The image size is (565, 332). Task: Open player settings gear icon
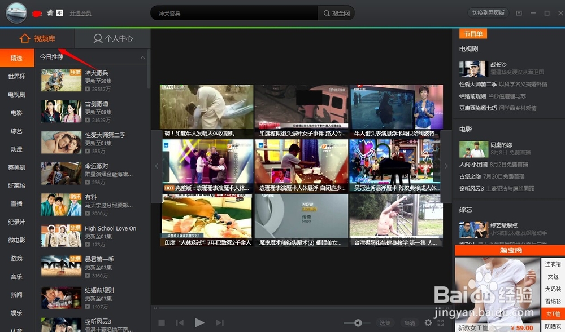coord(428,322)
